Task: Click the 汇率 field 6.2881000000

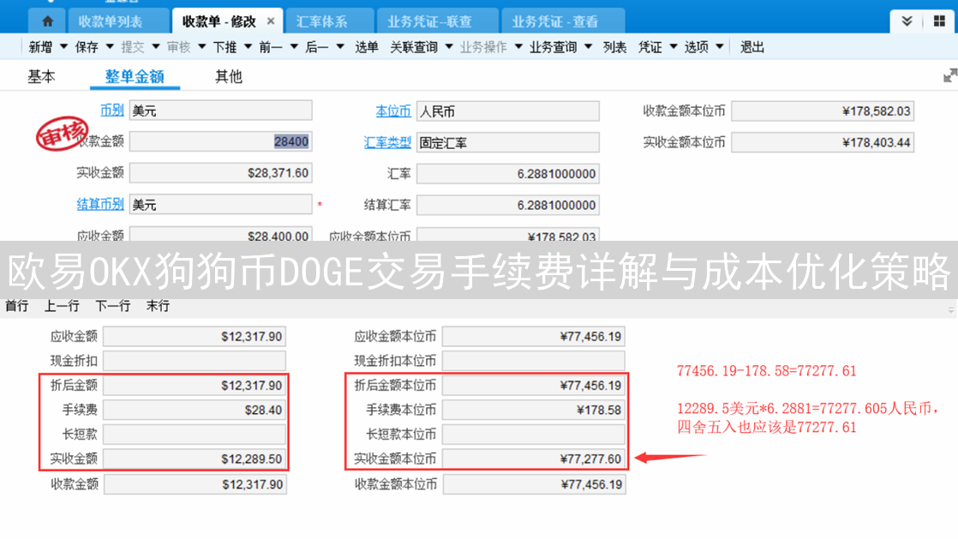Action: click(508, 174)
